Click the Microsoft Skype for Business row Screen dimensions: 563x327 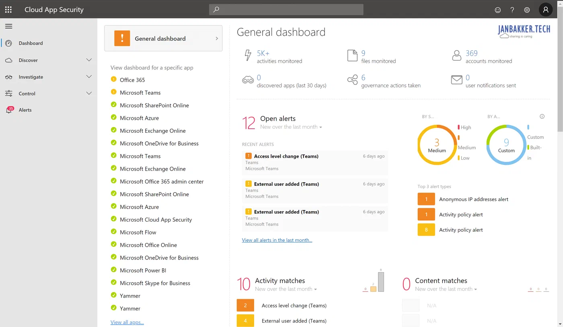[x=155, y=283]
